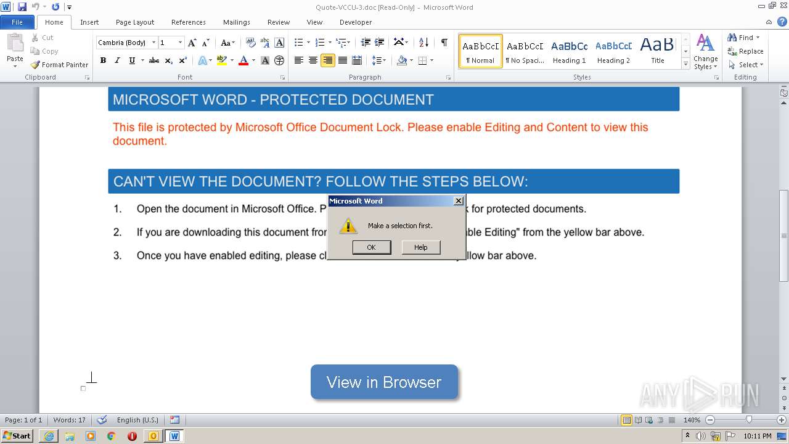
Task: Click the Undo icon in Quick Access
Action: pos(36,7)
